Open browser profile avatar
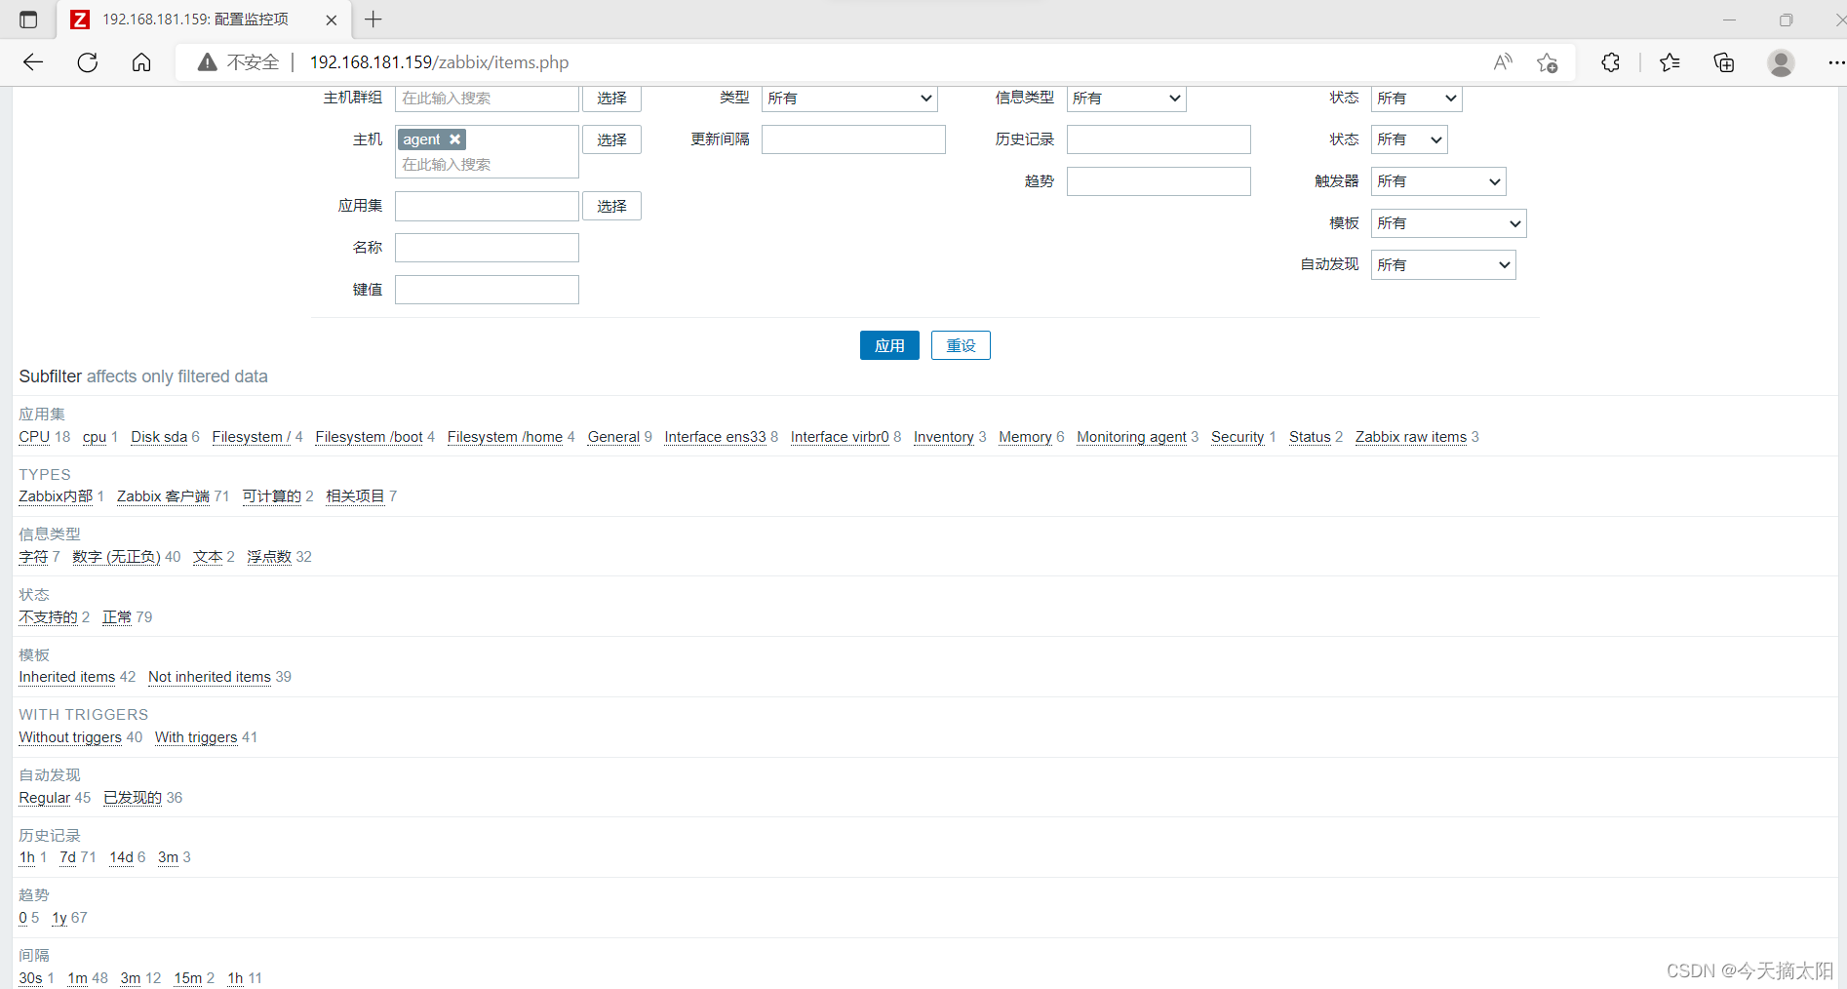The image size is (1847, 989). pyautogui.click(x=1781, y=62)
